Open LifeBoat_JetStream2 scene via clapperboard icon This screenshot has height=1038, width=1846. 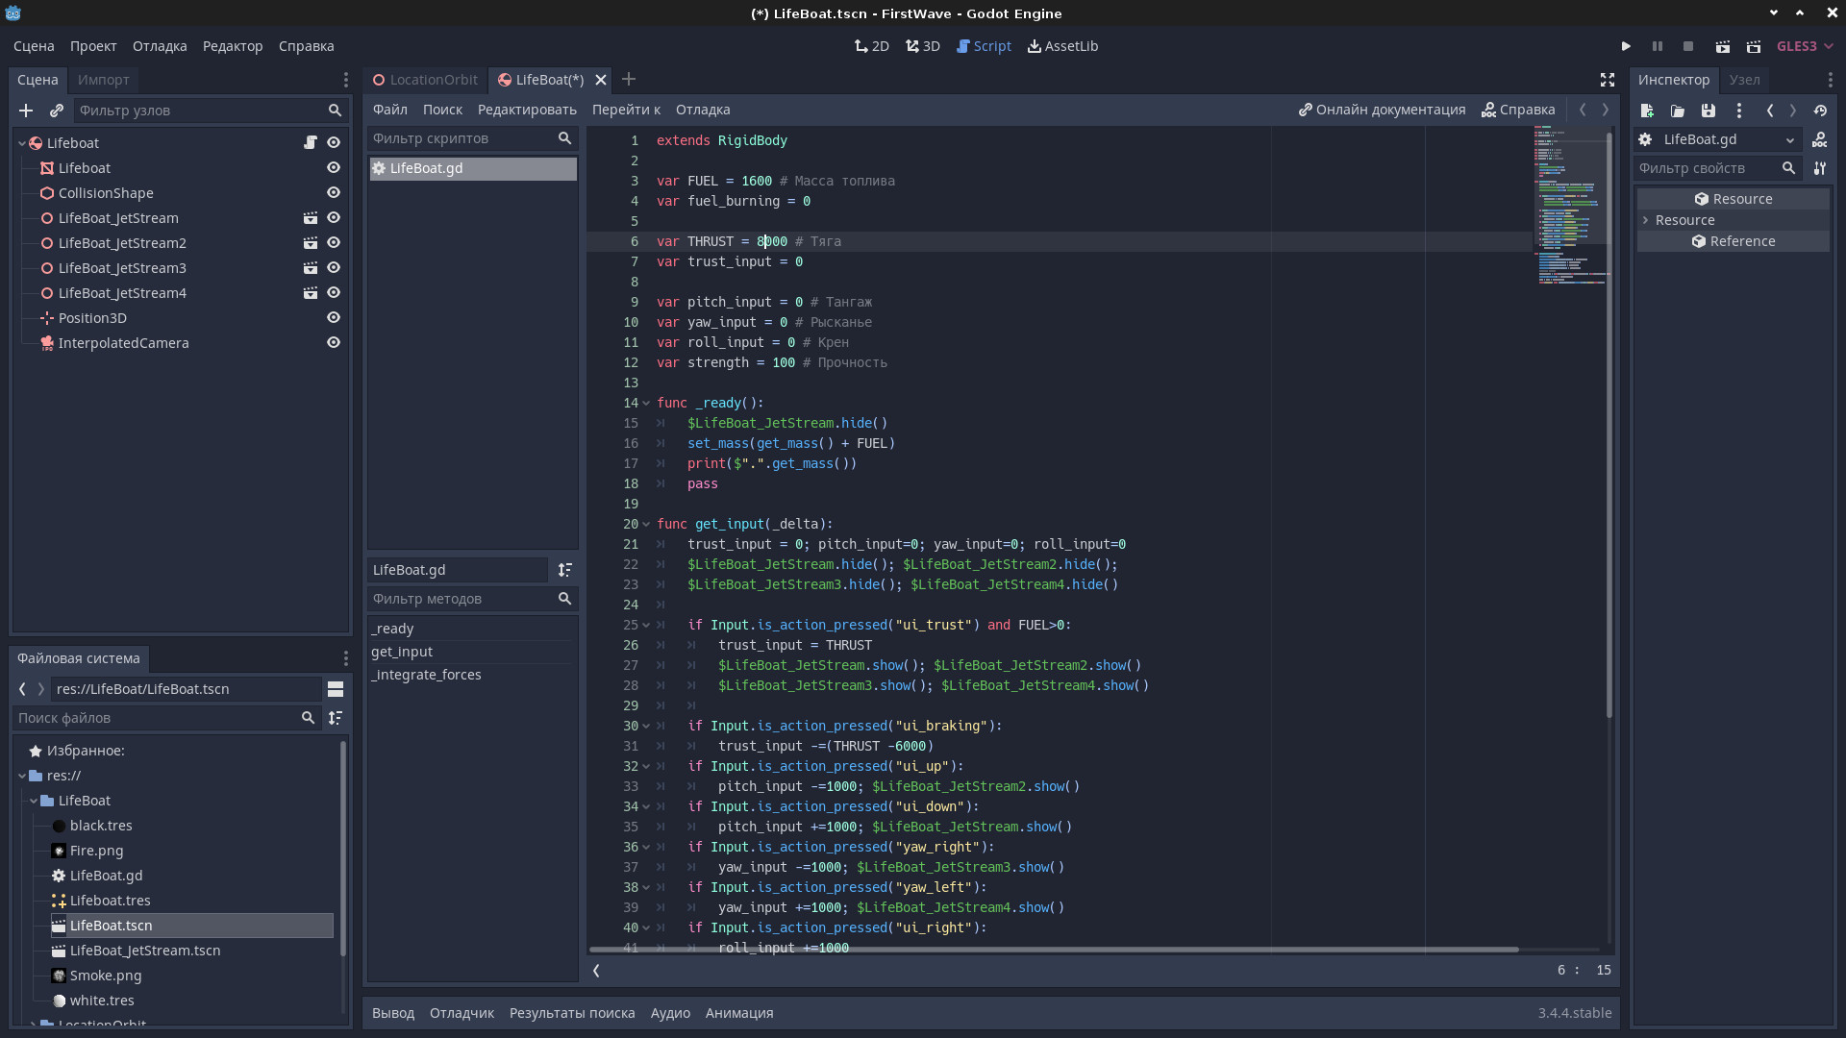(311, 243)
